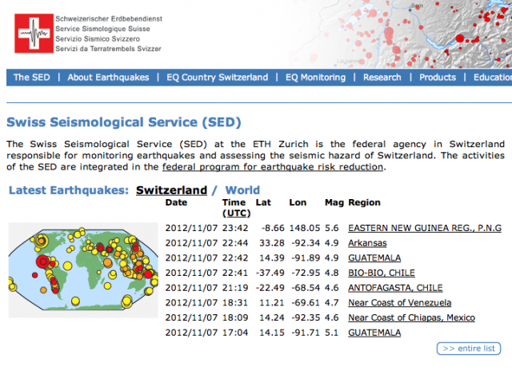Viewport: 512px width, 379px height.
Task: Open the GUATEMALA 22:42 earthquake link
Action: click(374, 258)
